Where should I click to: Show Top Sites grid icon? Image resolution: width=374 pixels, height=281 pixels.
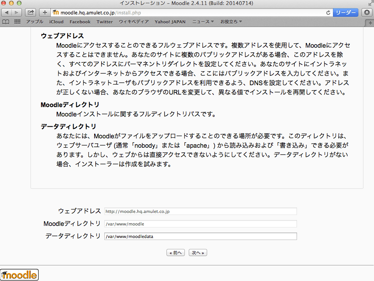18,22
